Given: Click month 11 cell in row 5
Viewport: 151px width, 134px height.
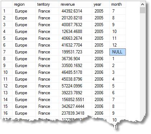Looking at the screenshot, I should [118, 38].
